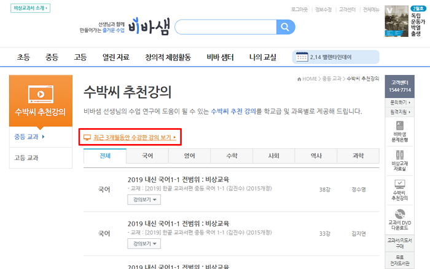Switch to 역사 tab
Image resolution: width=430 pixels, height=269 pixels.
click(x=316, y=156)
